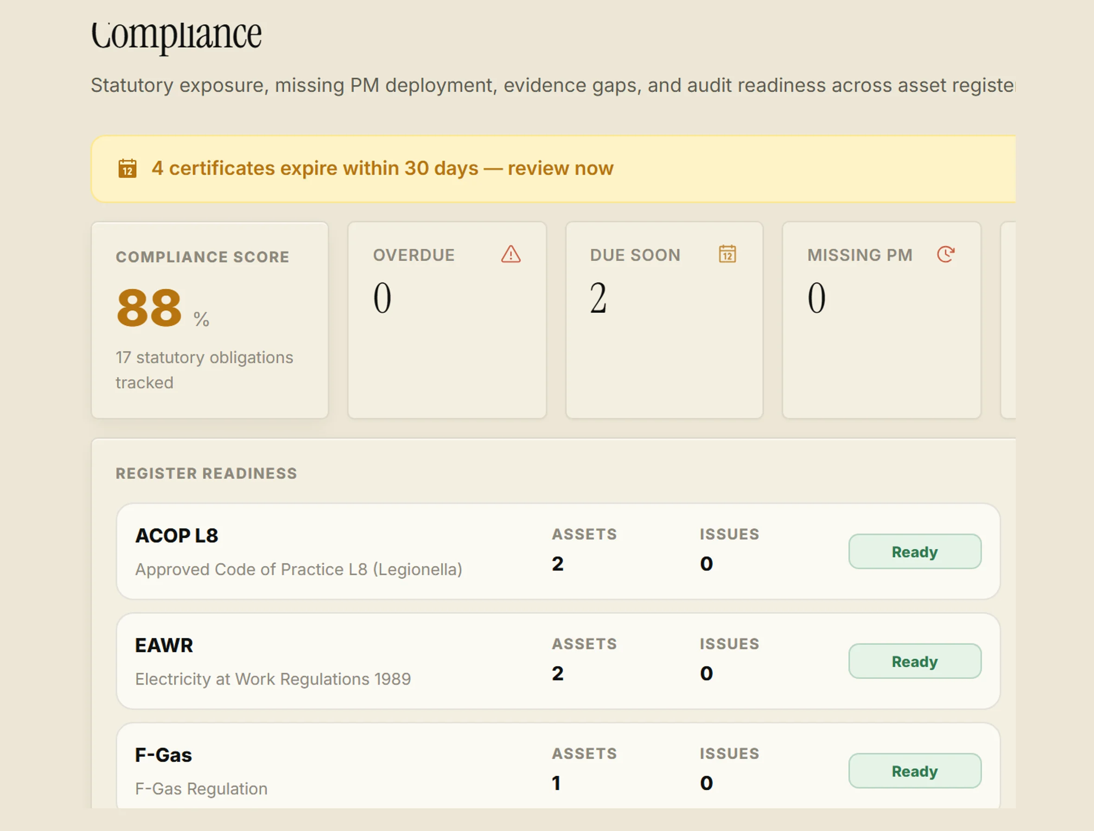1094x831 pixels.
Task: Click the Assets label in ACOP L8 row
Action: [585, 534]
